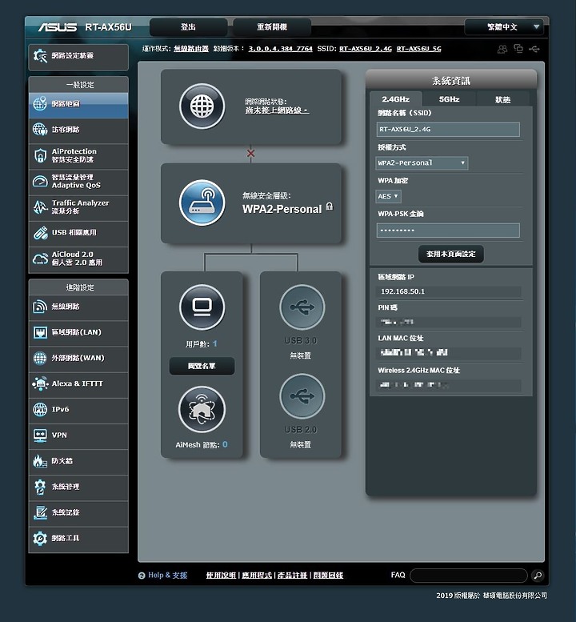Open the product registration link (產品註冊)

[292, 576]
